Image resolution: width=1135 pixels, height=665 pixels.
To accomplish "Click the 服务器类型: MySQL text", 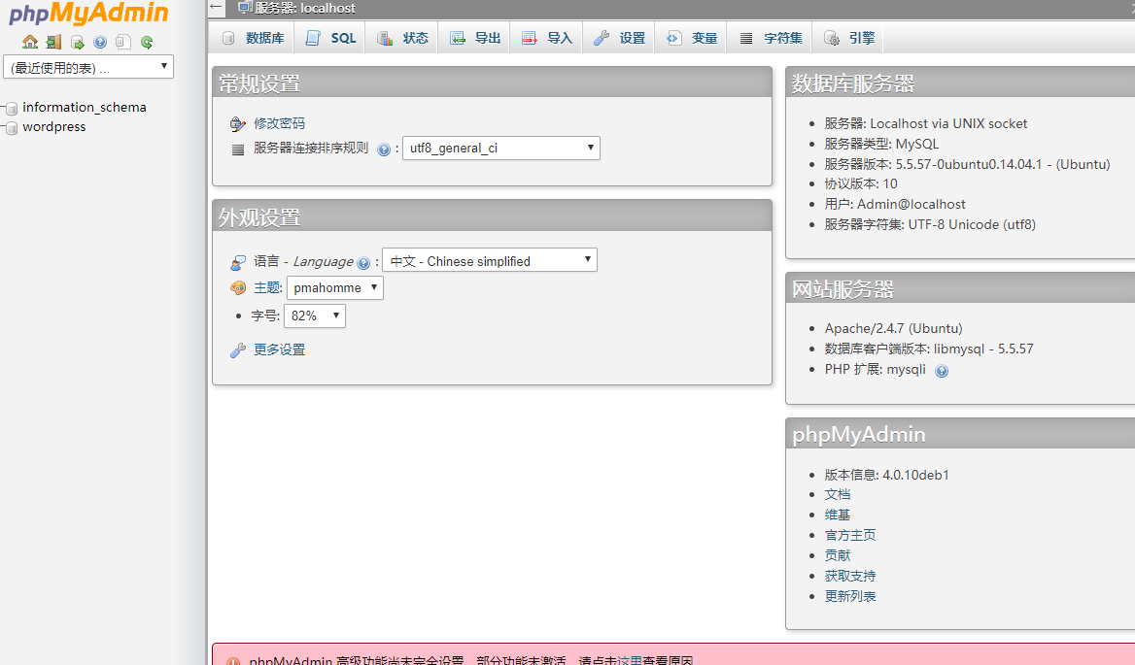I will pyautogui.click(x=881, y=144).
